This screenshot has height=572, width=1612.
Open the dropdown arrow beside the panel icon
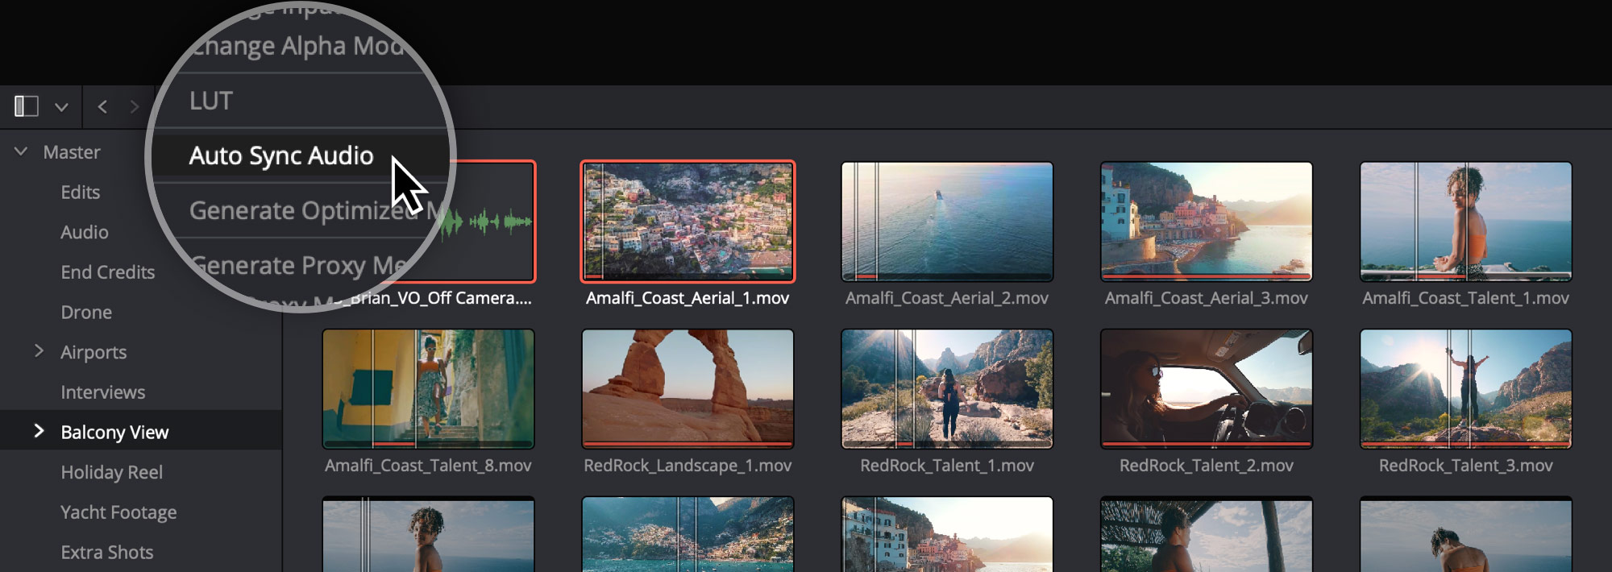coord(61,107)
